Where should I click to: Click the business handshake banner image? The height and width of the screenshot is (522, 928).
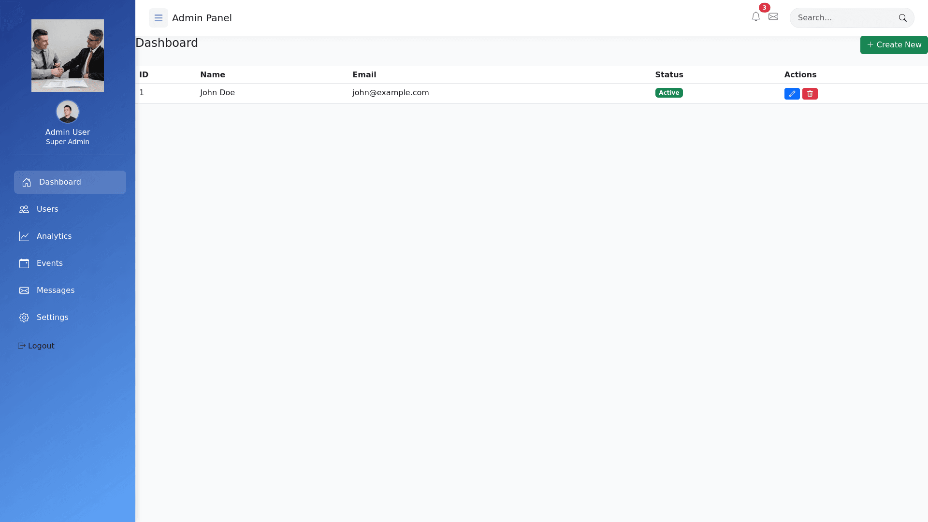68,56
